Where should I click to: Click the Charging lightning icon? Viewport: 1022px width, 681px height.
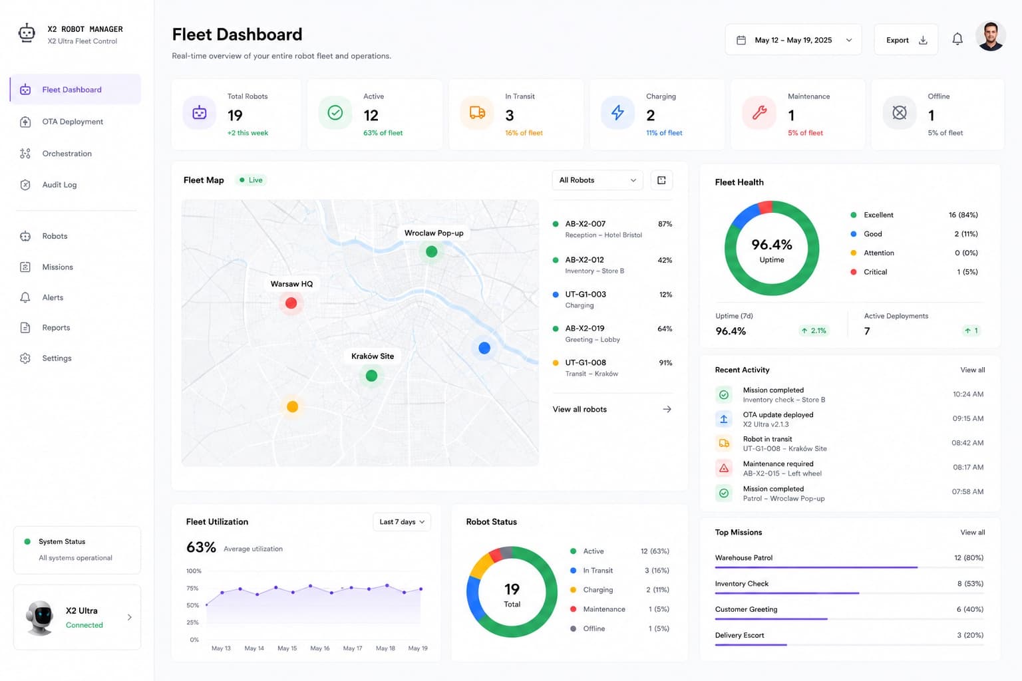click(x=618, y=113)
